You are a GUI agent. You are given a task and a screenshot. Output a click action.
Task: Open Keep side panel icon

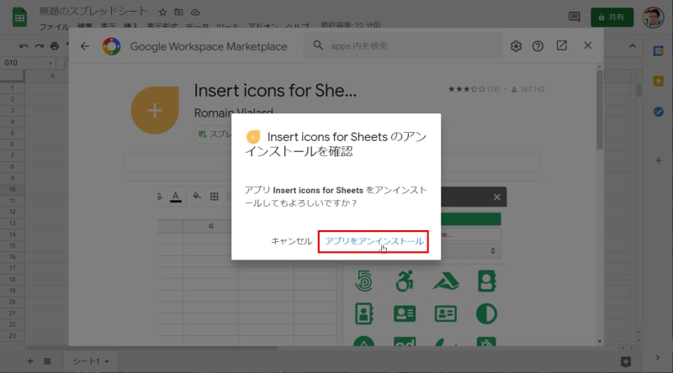pyautogui.click(x=658, y=81)
